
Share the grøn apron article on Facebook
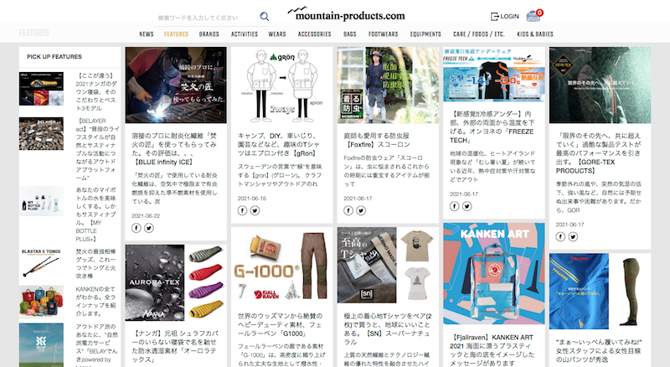[x=242, y=210]
